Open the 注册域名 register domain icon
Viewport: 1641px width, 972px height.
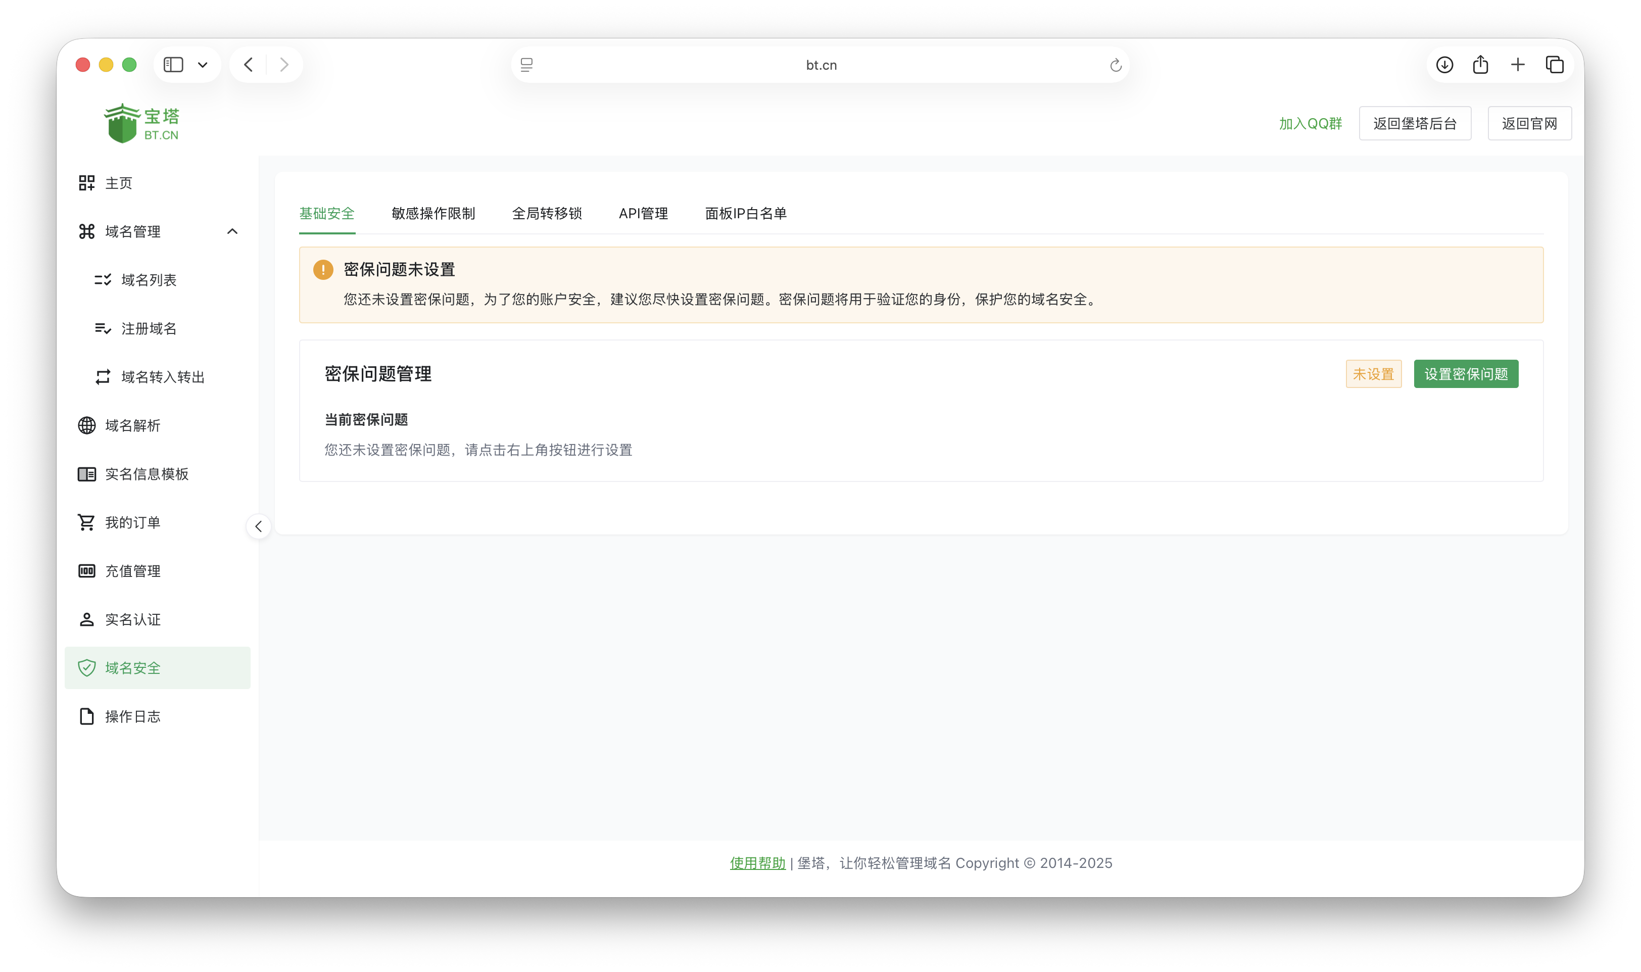103,328
